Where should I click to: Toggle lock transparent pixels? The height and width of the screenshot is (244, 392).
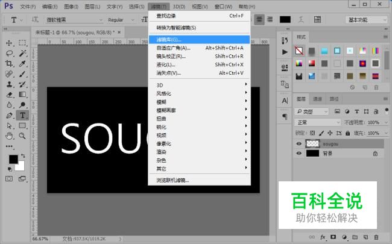[x=312, y=133]
